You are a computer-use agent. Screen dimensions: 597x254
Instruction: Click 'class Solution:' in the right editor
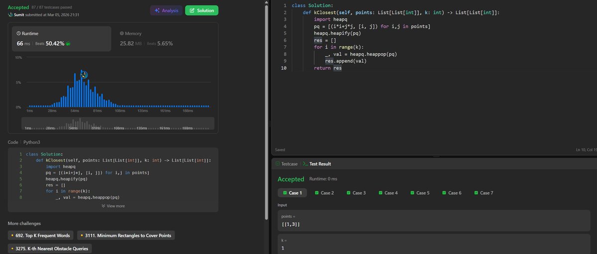(x=312, y=5)
